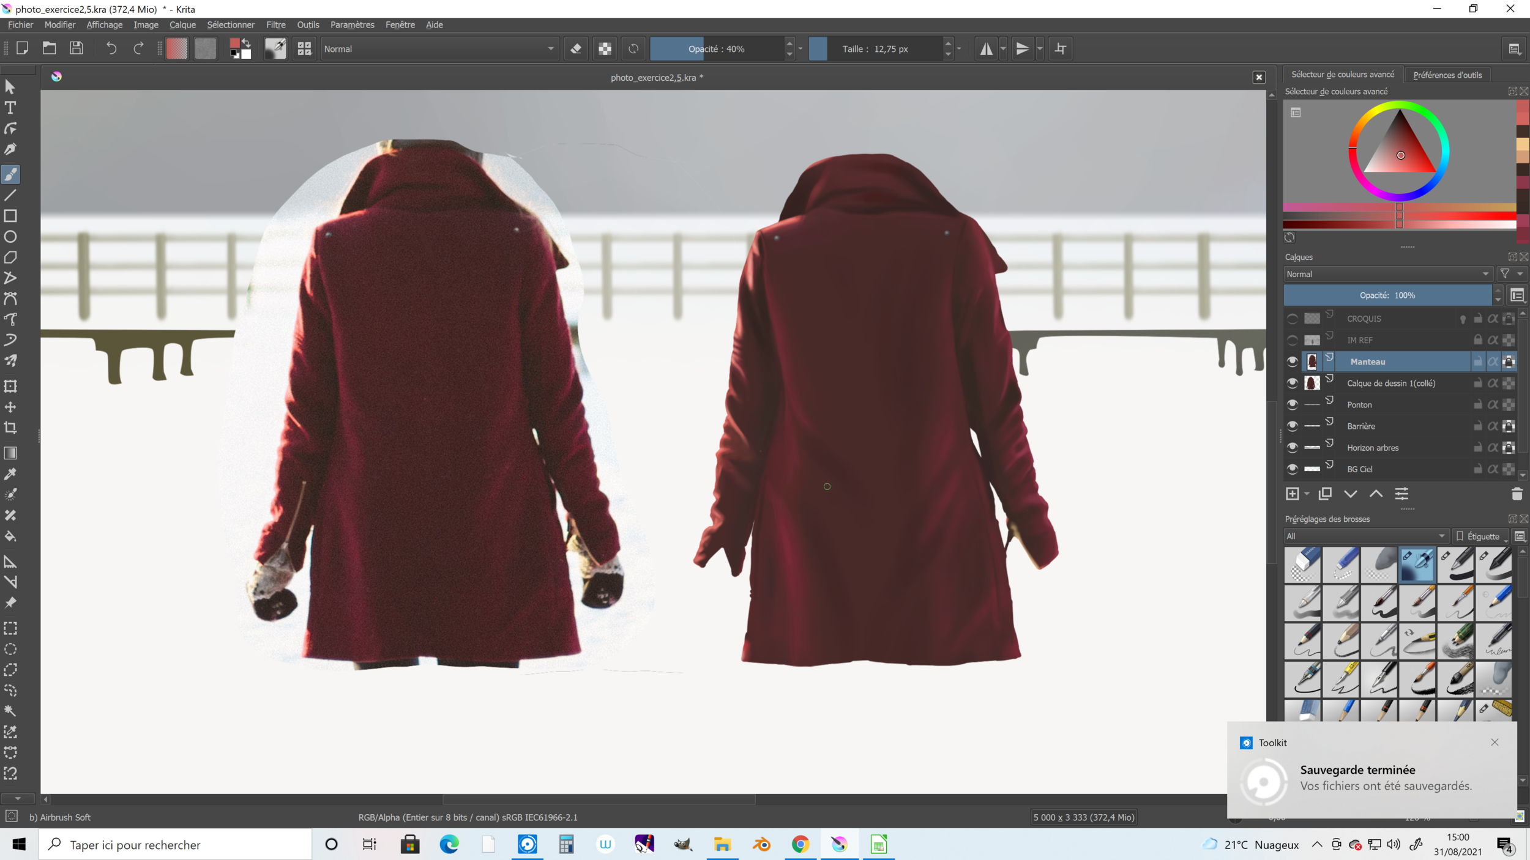
Task: Hide the Manteau layer
Action: pos(1292,362)
